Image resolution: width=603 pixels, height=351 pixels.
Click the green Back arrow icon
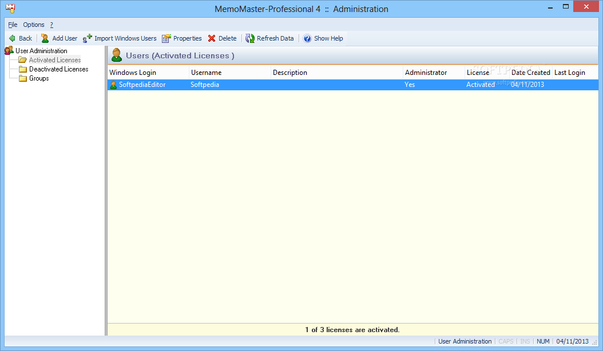pyautogui.click(x=13, y=38)
